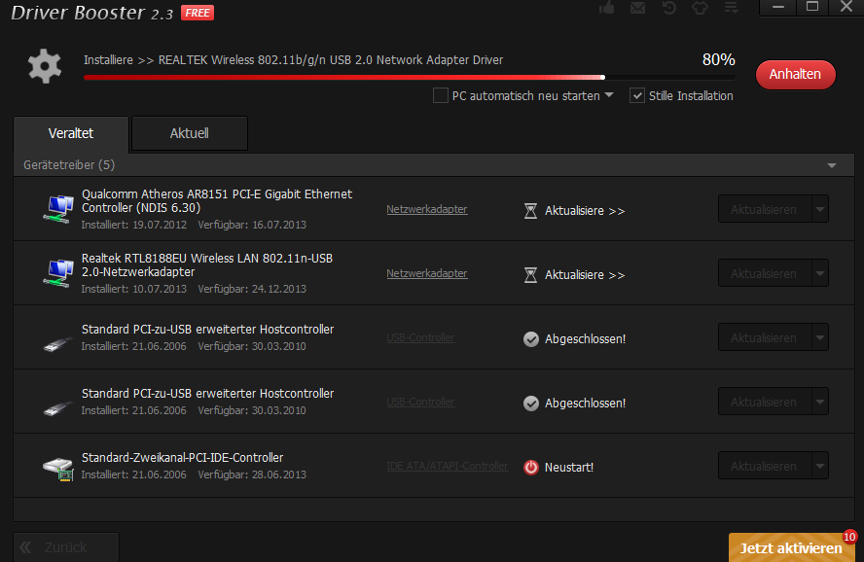Open the IDE ATA/ATAPI-Controller link
Screen dimensions: 864x562
(x=448, y=466)
